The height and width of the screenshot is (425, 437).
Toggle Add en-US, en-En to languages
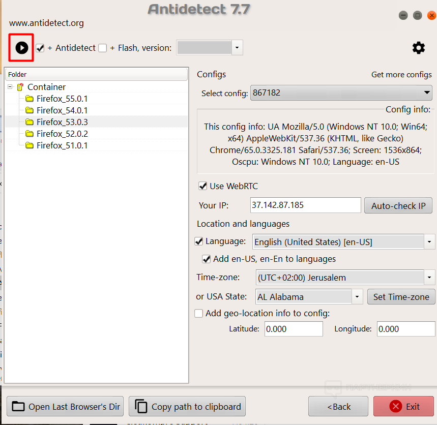pyautogui.click(x=206, y=259)
